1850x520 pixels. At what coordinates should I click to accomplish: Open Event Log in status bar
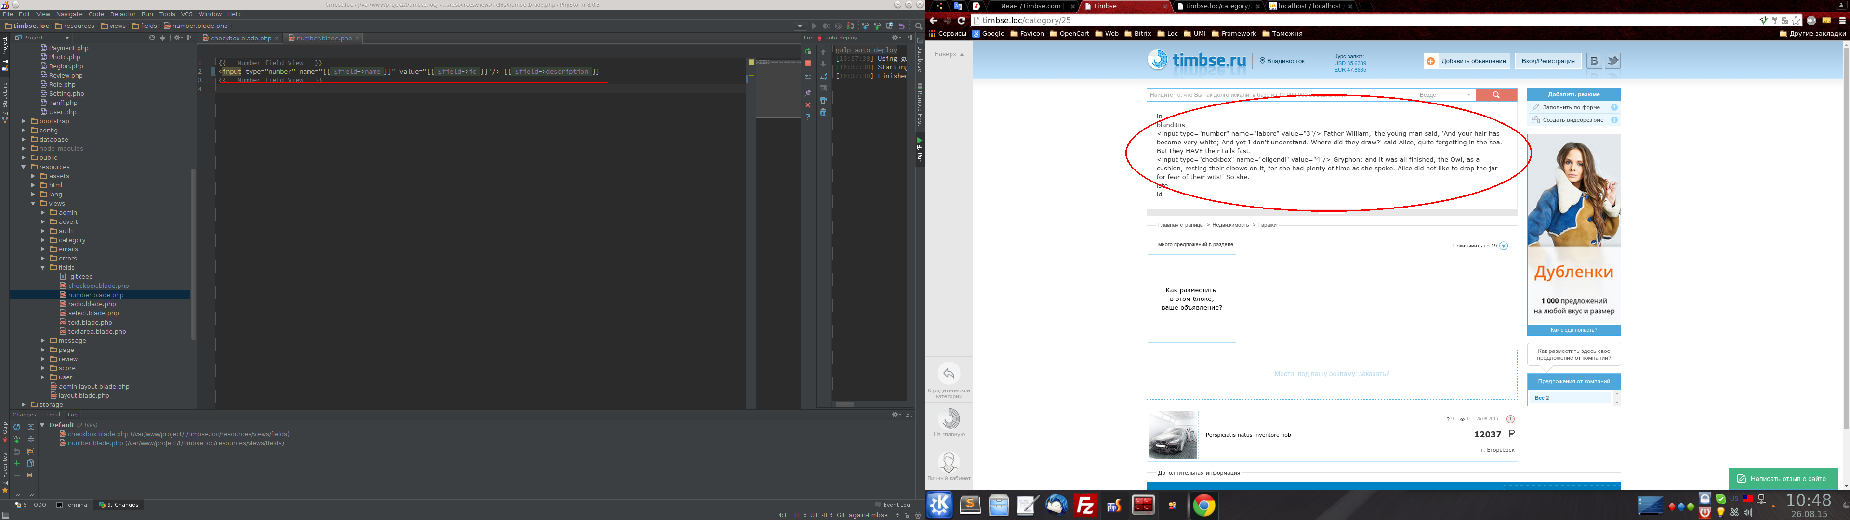coord(893,505)
